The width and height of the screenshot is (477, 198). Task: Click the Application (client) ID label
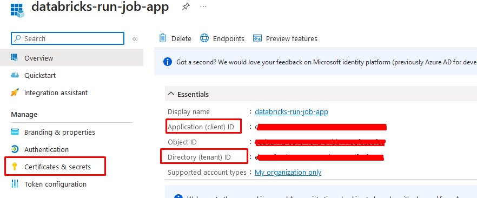(x=201, y=127)
